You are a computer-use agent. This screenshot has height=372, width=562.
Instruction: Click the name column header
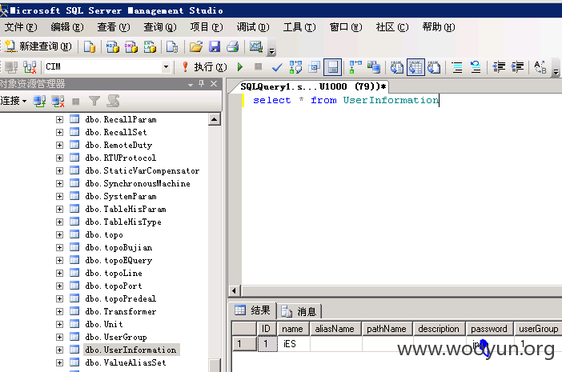292,329
